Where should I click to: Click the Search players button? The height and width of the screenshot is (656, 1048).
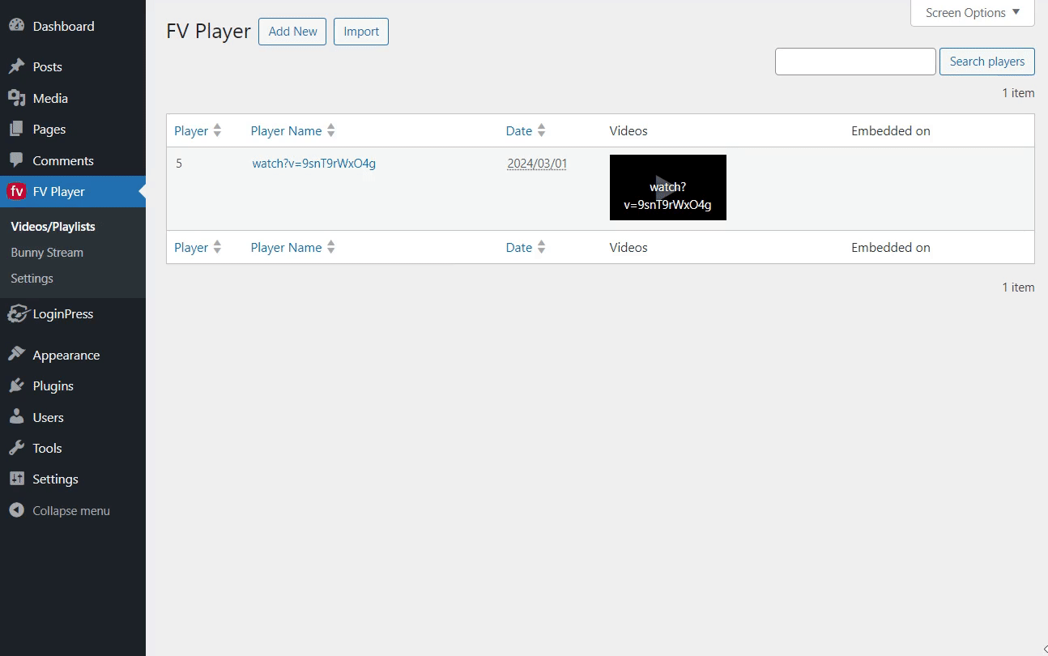[987, 62]
